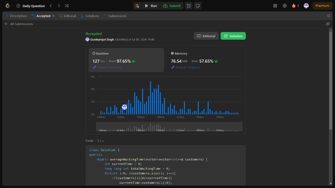Analyze Complexity under Runtime

tap(108, 67)
